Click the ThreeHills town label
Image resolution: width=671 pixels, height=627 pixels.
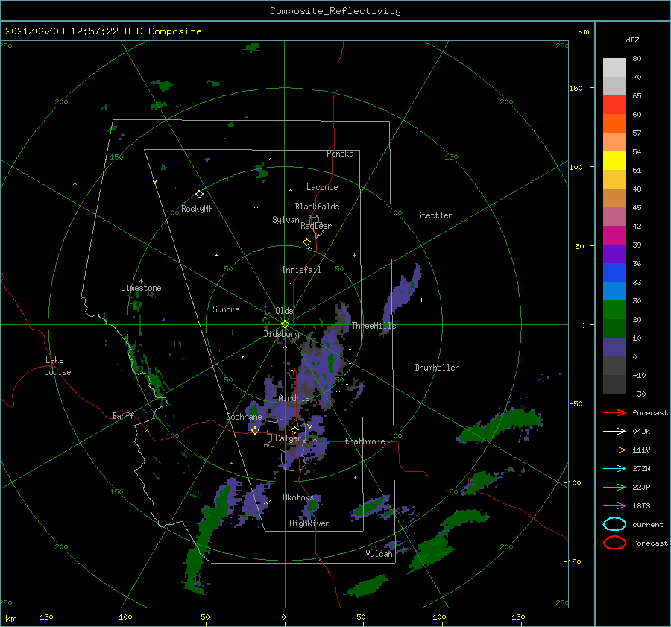coord(374,326)
